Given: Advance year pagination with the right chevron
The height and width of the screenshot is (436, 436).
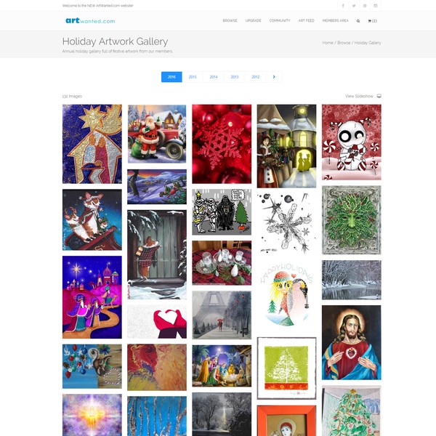Looking at the screenshot, I should pyautogui.click(x=274, y=77).
